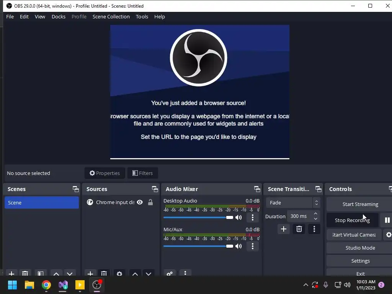This screenshot has width=392, height=294.
Task: Add a new scene transition
Action: (x=284, y=229)
